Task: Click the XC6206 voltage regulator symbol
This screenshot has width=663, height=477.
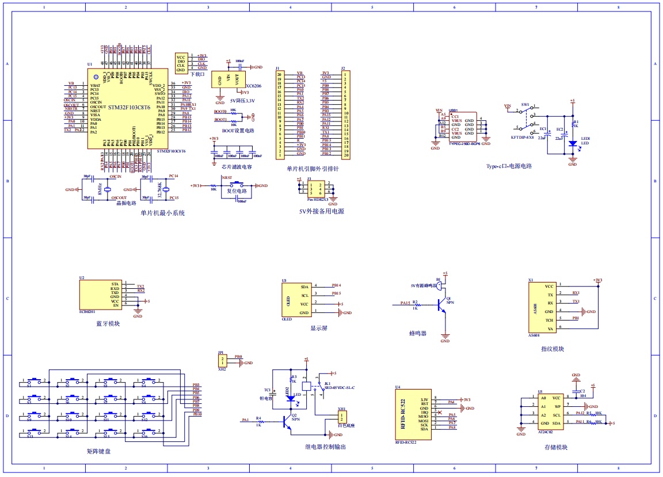Action: (x=228, y=78)
